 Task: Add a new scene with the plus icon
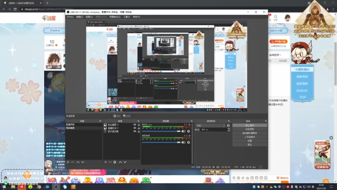[68, 162]
